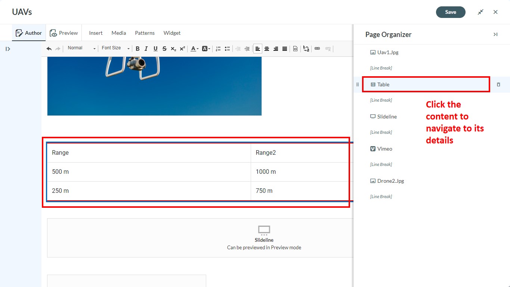This screenshot has width=510, height=287.
Task: Center align the text
Action: click(267, 49)
